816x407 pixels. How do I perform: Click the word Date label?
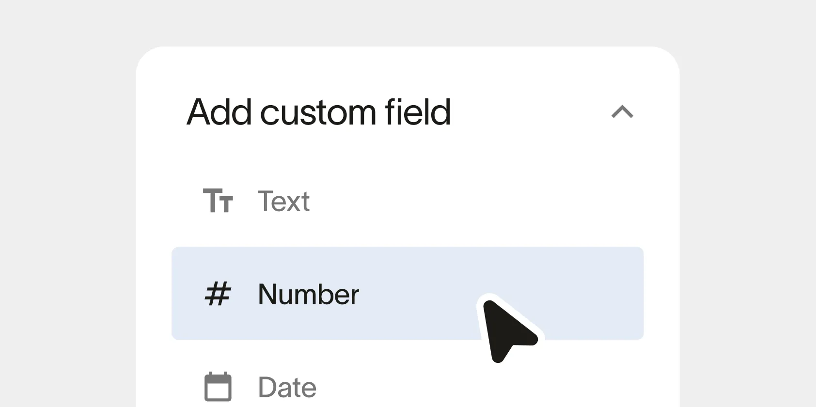[x=287, y=387]
